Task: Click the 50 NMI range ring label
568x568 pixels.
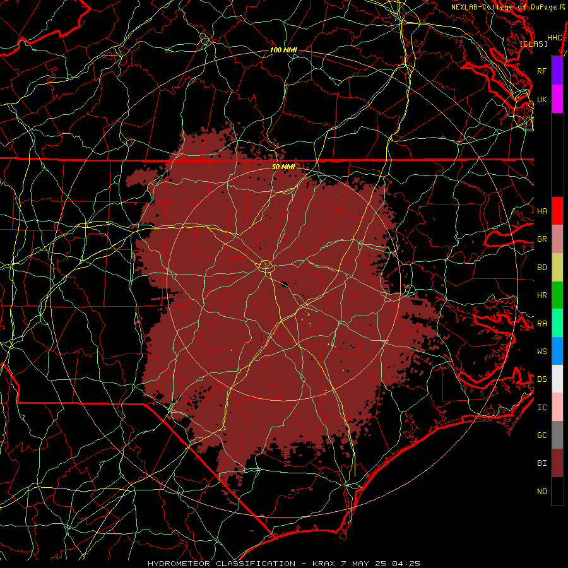Action: point(283,167)
